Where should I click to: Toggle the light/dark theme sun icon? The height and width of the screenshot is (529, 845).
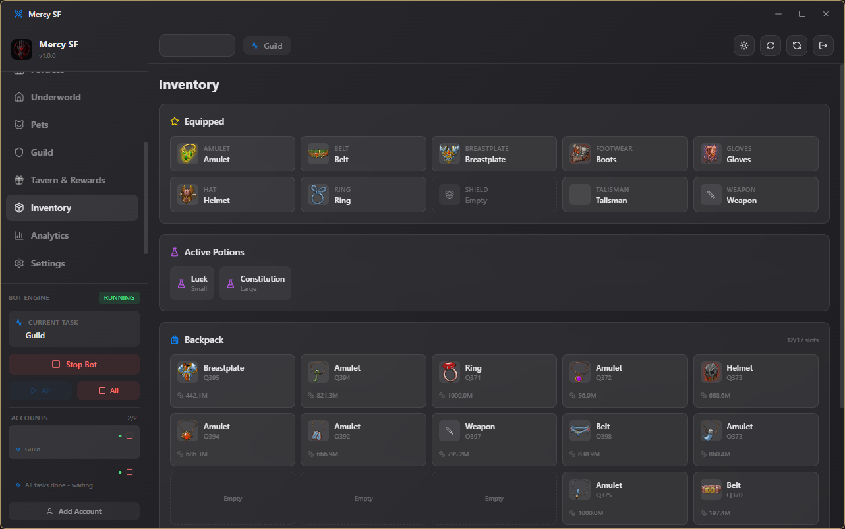(x=744, y=46)
